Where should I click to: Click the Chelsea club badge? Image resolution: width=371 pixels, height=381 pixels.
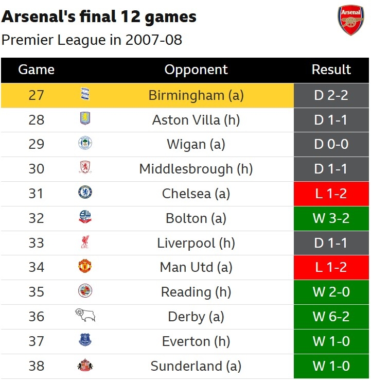coord(85,193)
